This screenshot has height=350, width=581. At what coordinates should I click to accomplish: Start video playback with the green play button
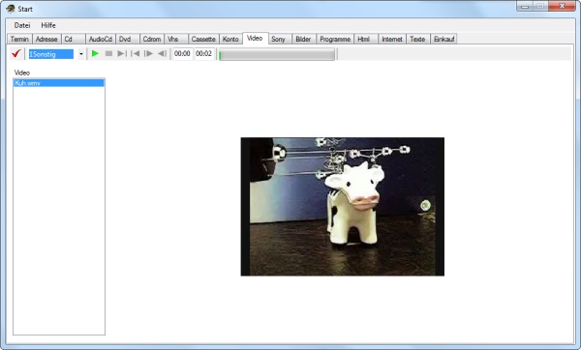pyautogui.click(x=95, y=53)
